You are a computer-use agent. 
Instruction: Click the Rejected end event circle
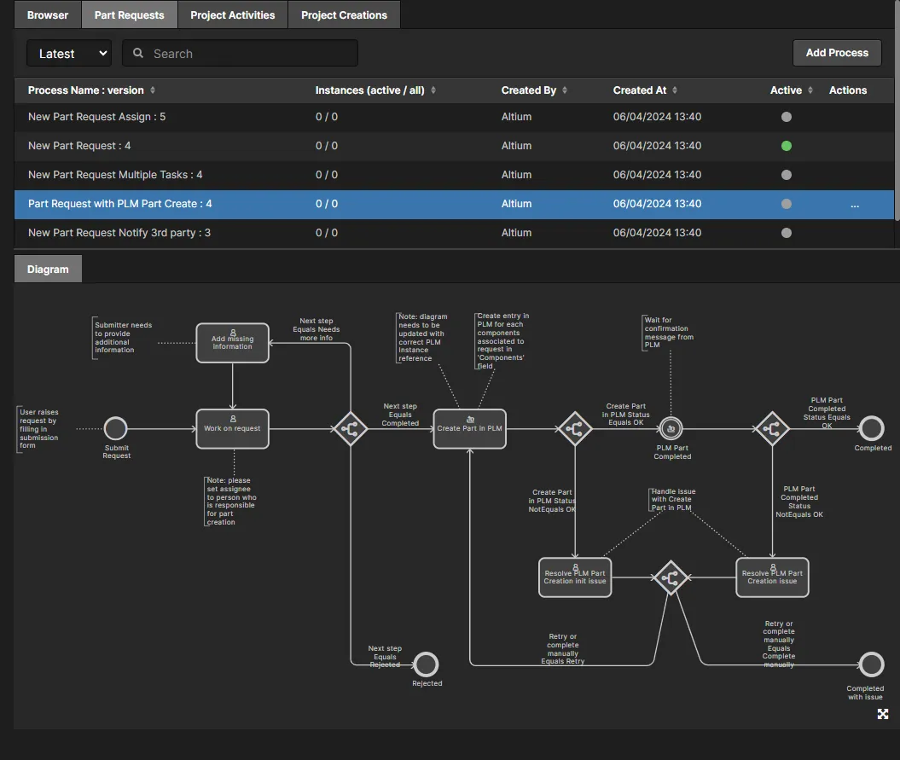coord(426,664)
